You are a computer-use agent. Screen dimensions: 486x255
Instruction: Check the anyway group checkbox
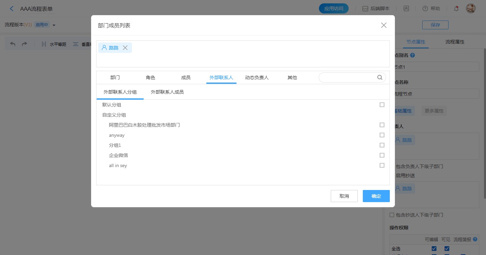point(382,135)
